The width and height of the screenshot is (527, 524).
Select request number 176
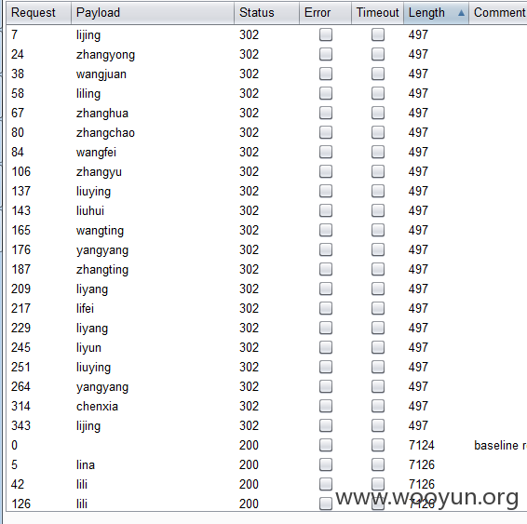point(21,250)
